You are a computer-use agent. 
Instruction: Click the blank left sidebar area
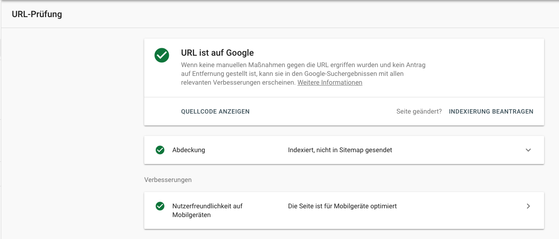pyautogui.click(x=70, y=132)
